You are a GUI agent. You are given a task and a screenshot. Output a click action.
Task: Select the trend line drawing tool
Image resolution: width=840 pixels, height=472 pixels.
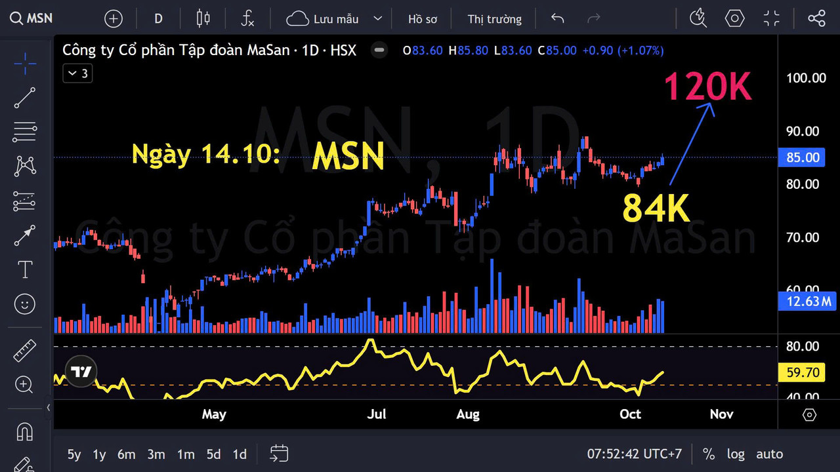click(x=25, y=98)
